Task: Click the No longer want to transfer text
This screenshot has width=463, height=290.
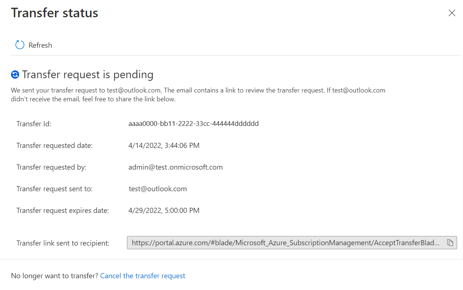Action: (55, 276)
